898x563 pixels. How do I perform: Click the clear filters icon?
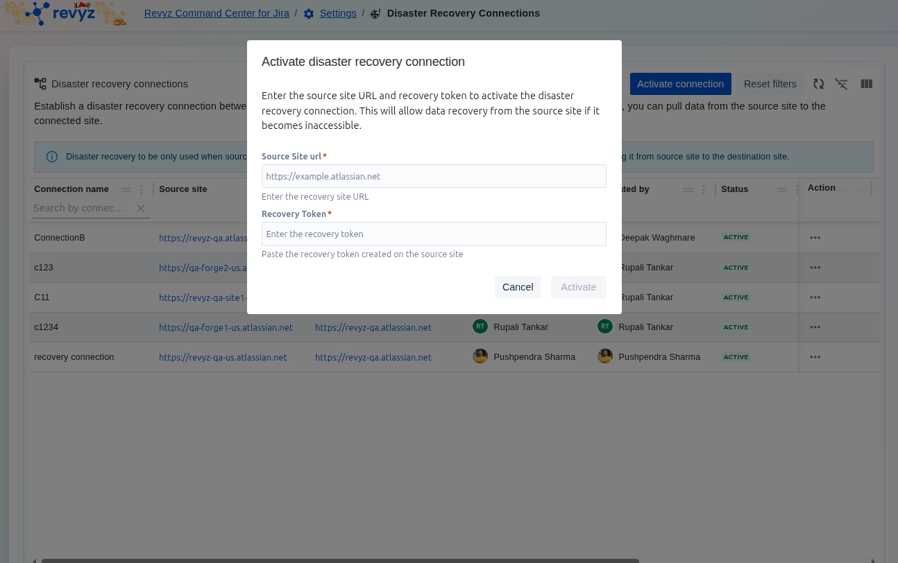pos(841,84)
